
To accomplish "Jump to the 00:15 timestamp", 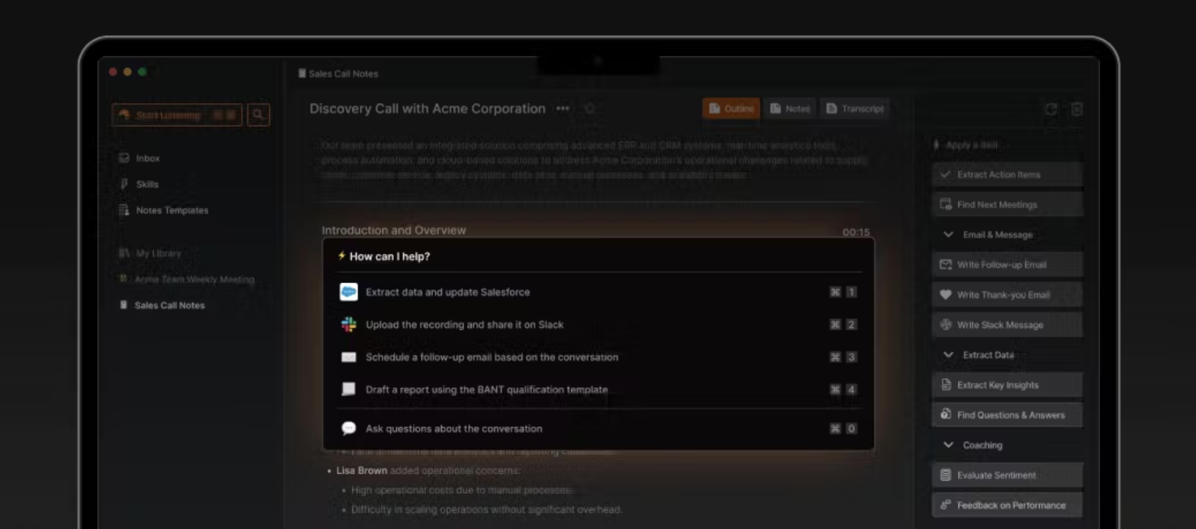I will pyautogui.click(x=856, y=232).
